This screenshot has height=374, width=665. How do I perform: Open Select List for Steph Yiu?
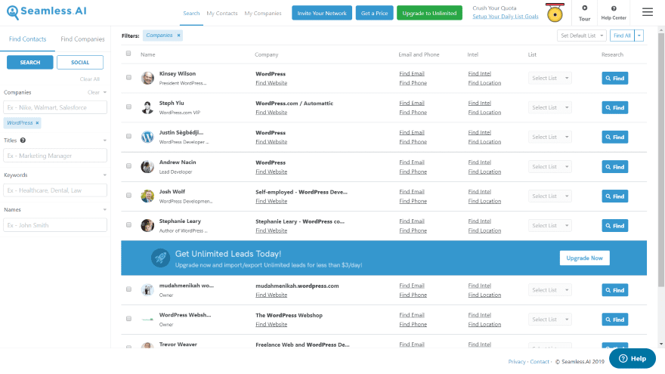549,108
